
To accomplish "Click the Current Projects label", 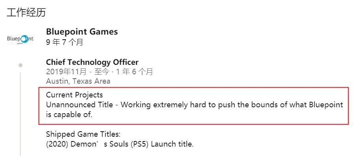I will coord(75,95).
